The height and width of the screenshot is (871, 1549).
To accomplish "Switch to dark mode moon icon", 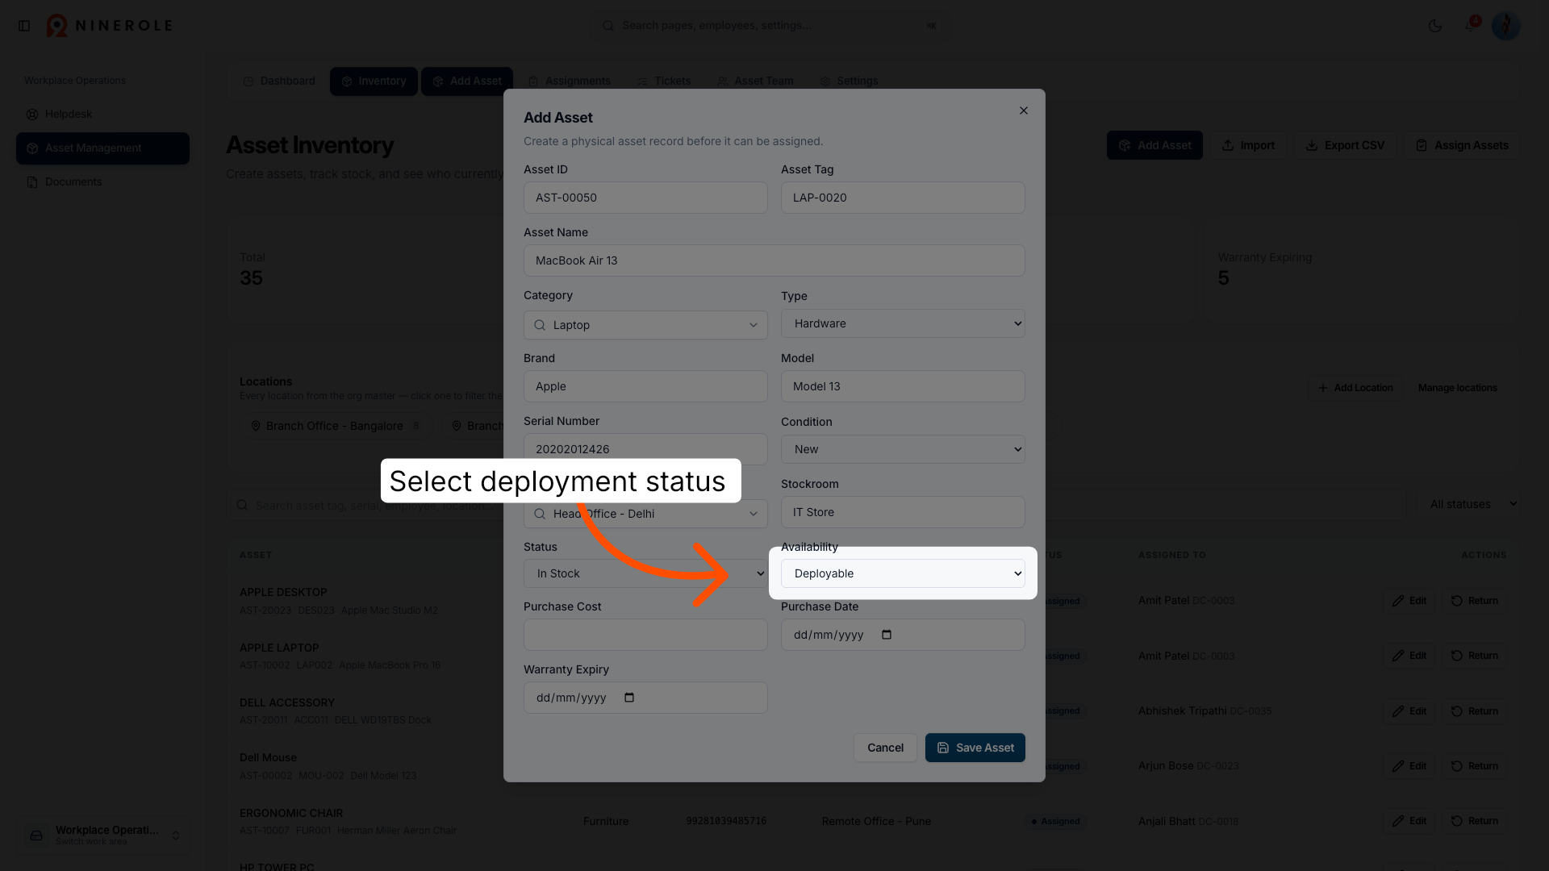I will click(x=1434, y=26).
